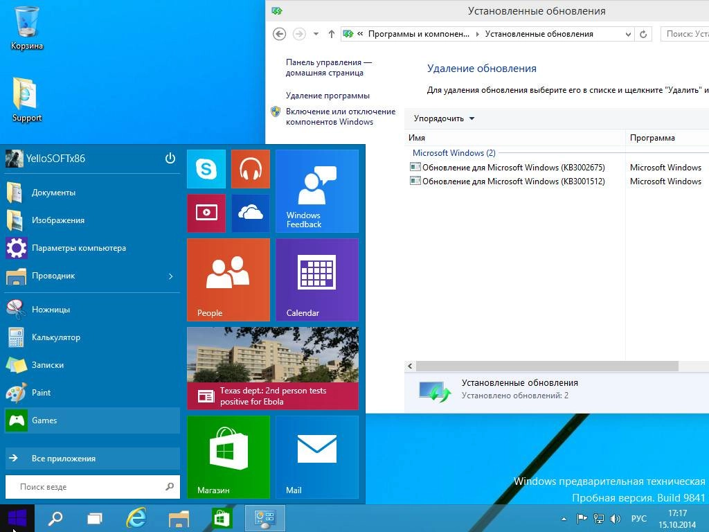Show Все приложения list

click(x=92, y=459)
